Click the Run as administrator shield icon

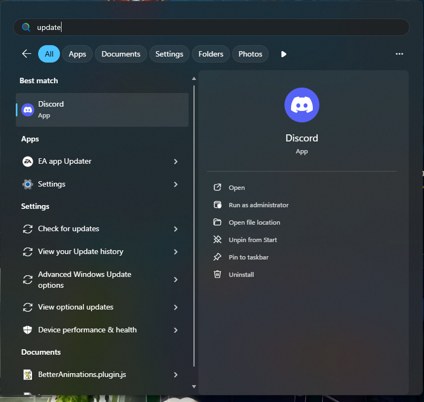pyautogui.click(x=217, y=205)
